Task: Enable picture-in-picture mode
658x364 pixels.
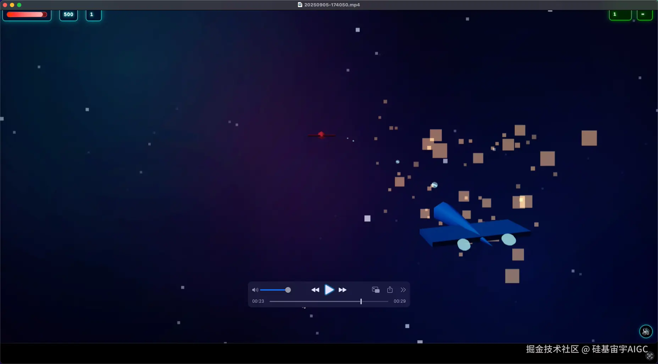Action: click(x=376, y=290)
